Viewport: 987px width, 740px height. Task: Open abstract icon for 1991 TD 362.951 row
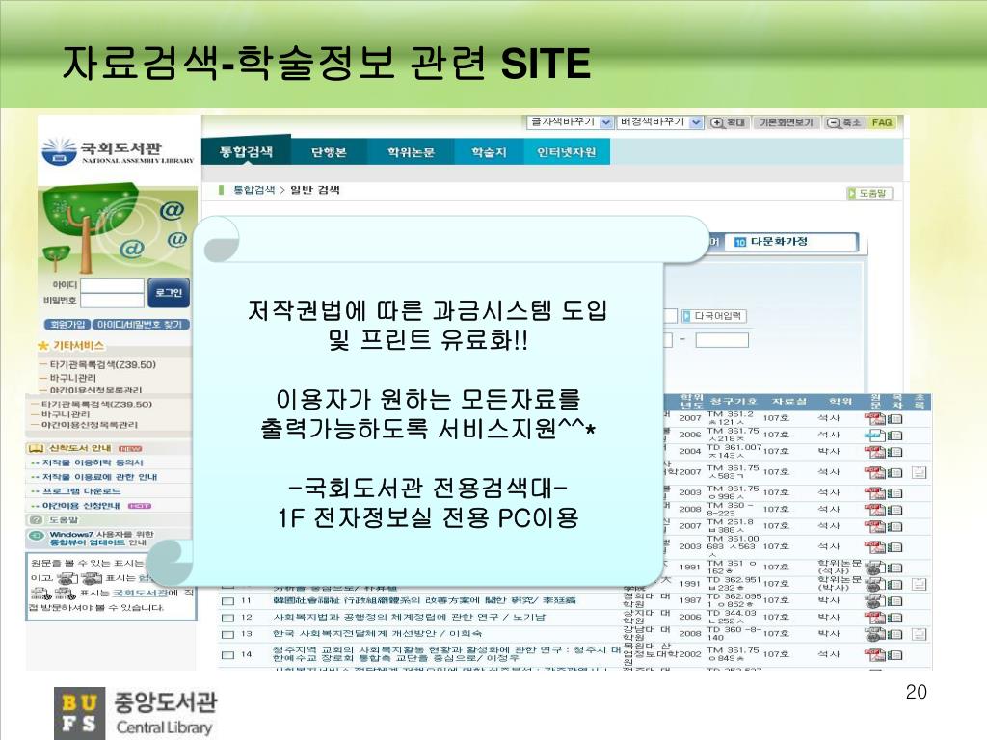point(919,584)
